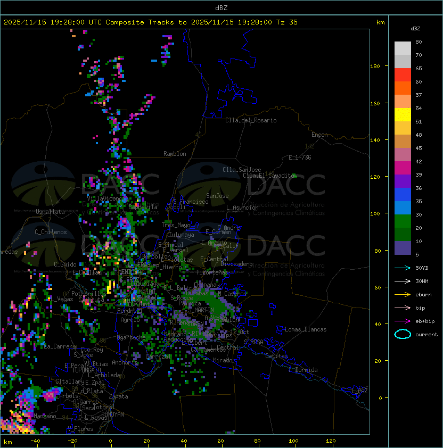Image resolution: width=443 pixels, height=448 pixels.
Task: Click the 'Mirador' place label
Action: (x=224, y=360)
